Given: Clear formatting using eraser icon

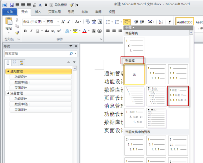Looking at the screenshot, I should tap(88, 22).
